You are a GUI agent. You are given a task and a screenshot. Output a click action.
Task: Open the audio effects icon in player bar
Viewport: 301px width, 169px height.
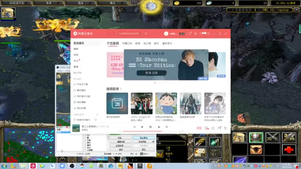click(207, 128)
